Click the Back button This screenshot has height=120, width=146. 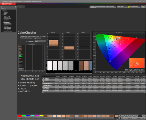tap(129, 118)
